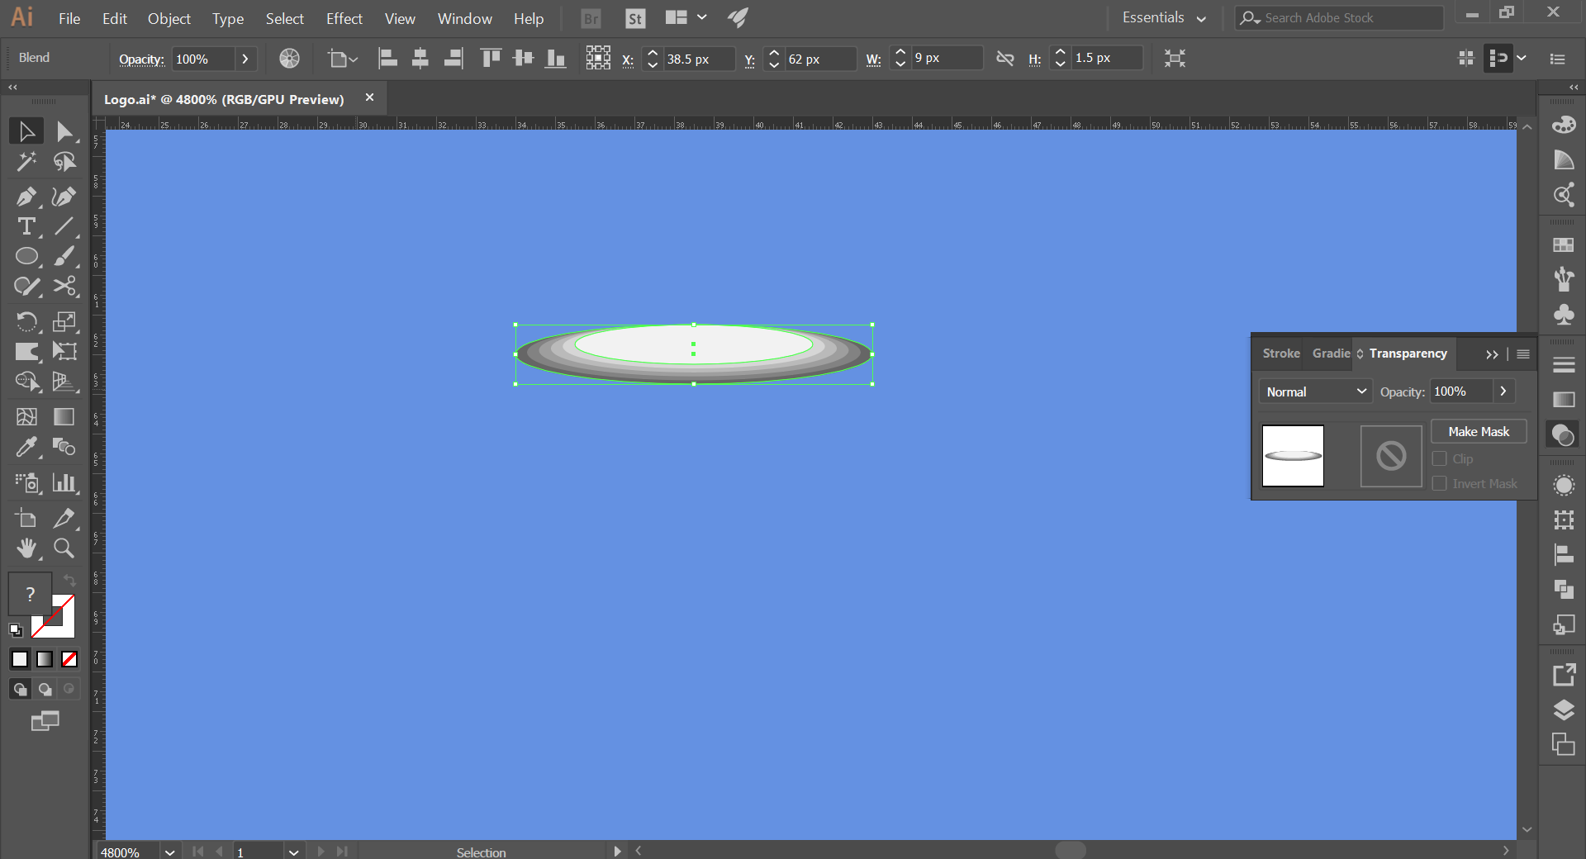The image size is (1586, 859).
Task: Reset default fill and stroke
Action: (16, 629)
